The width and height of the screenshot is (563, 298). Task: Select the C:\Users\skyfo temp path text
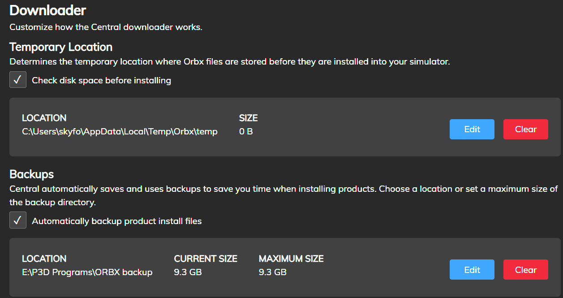[x=120, y=132]
